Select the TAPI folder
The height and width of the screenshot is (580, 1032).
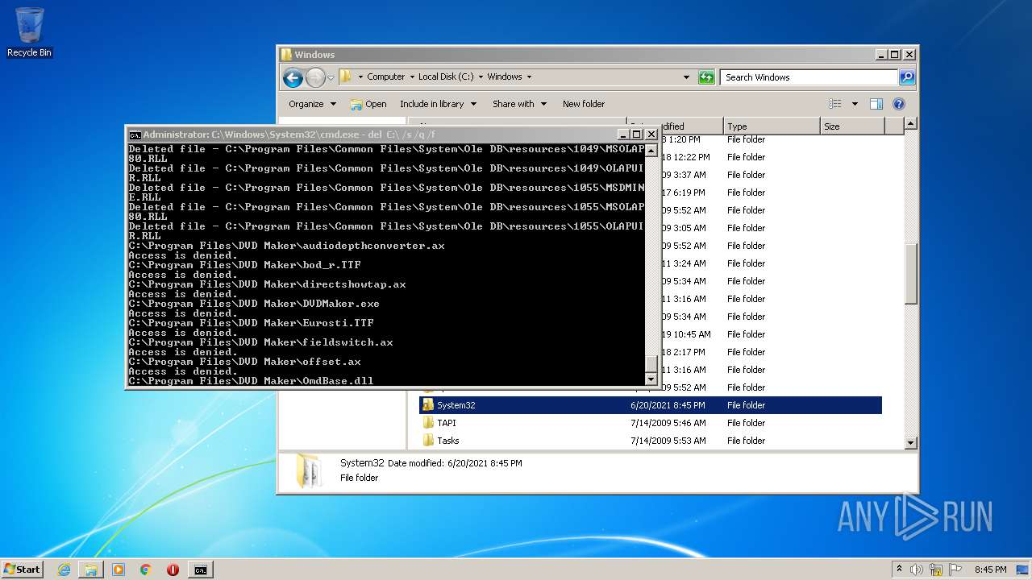(x=447, y=423)
